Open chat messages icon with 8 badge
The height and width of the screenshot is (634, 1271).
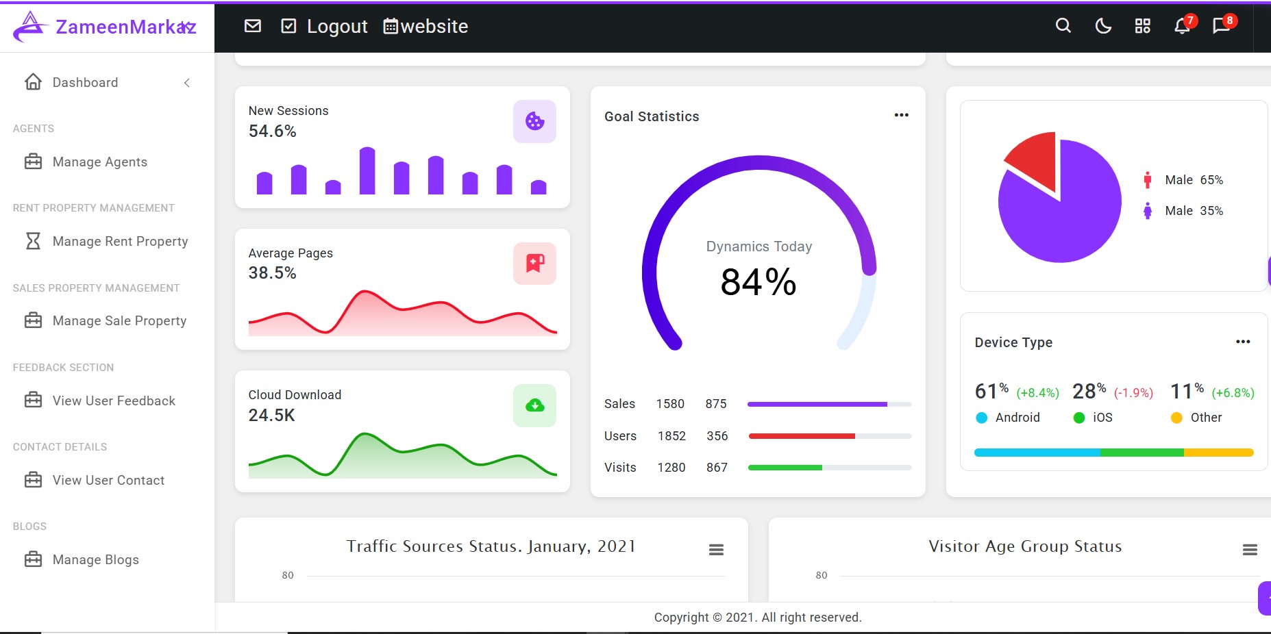pyautogui.click(x=1221, y=26)
